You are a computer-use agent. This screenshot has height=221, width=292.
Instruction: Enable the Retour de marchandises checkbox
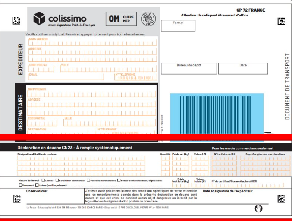119,180
